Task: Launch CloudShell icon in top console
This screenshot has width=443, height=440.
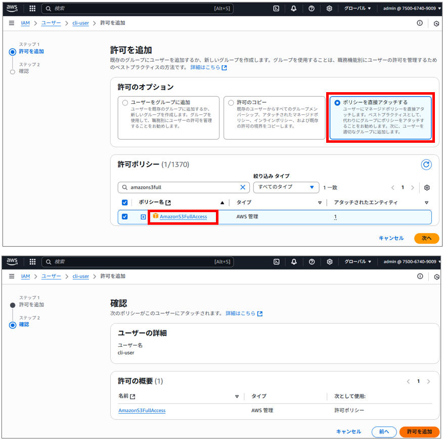Action: coord(276,9)
